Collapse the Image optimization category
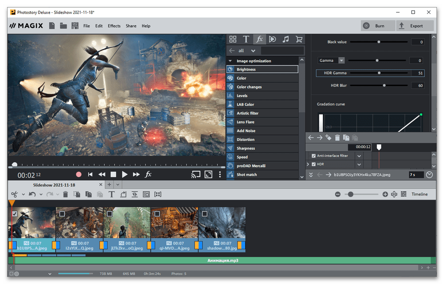The width and height of the screenshot is (444, 284). tap(230, 61)
